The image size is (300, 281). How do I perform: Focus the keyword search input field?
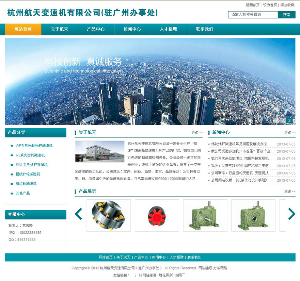coord(253,15)
